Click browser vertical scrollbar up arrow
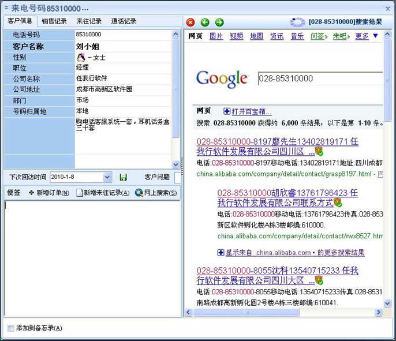Viewport: 396px width, 341px height. pyautogui.click(x=387, y=34)
